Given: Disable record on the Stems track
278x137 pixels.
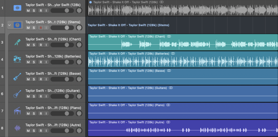Looking at the screenshot, I should [x=41, y=28].
